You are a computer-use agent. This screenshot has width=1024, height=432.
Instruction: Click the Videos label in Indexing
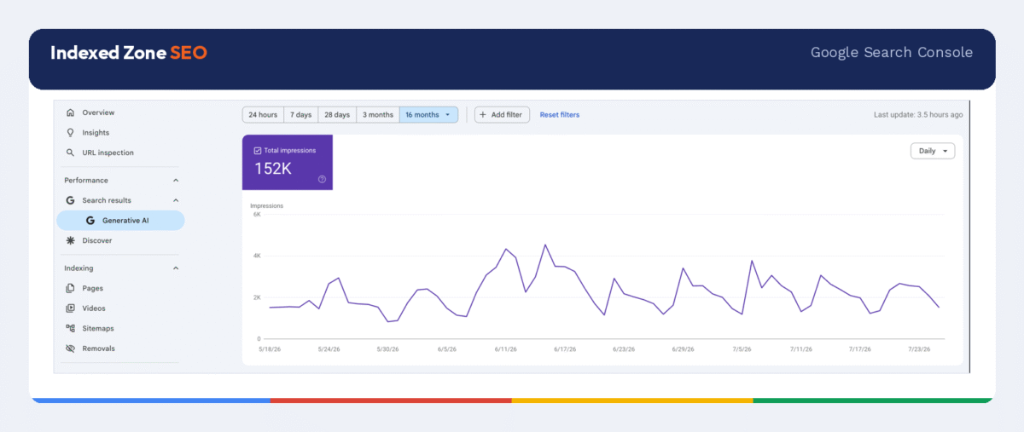[94, 308]
